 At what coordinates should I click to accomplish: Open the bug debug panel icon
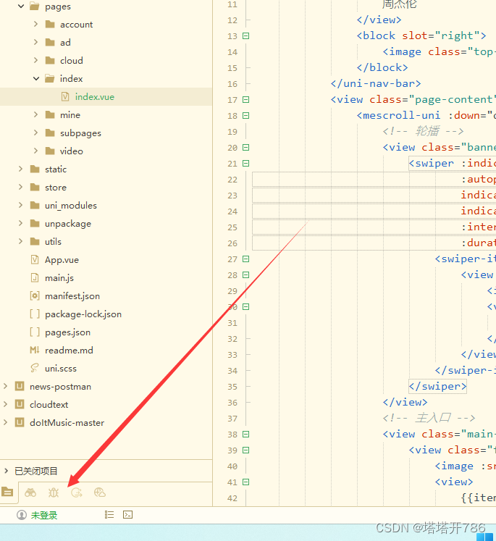54,492
